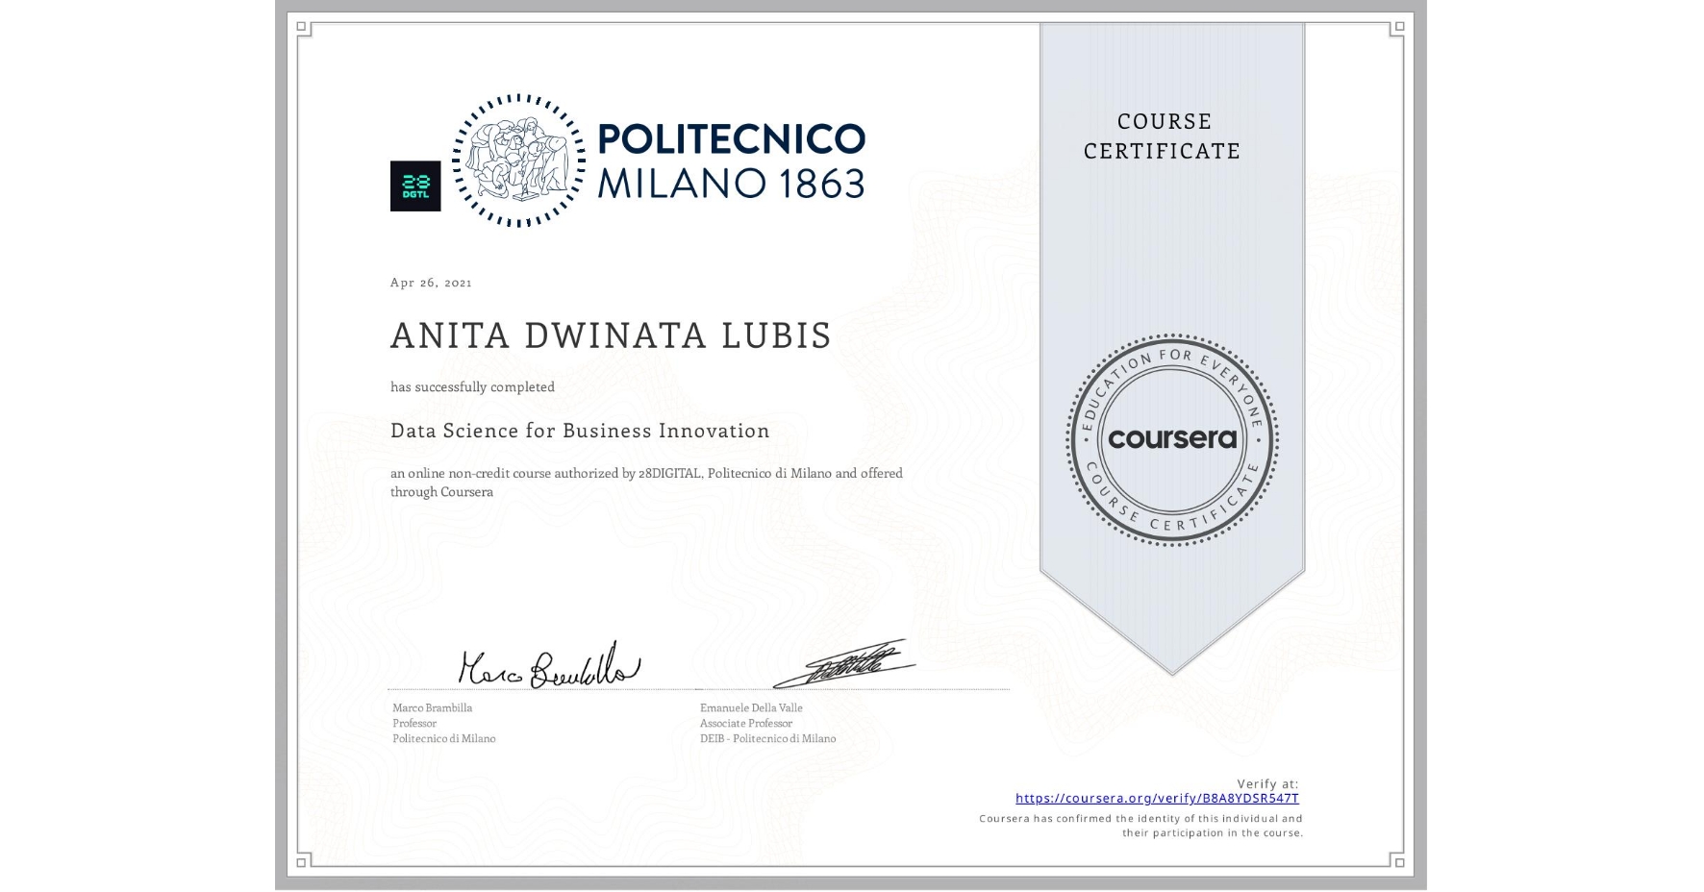Select the has successfully completed text

(472, 386)
